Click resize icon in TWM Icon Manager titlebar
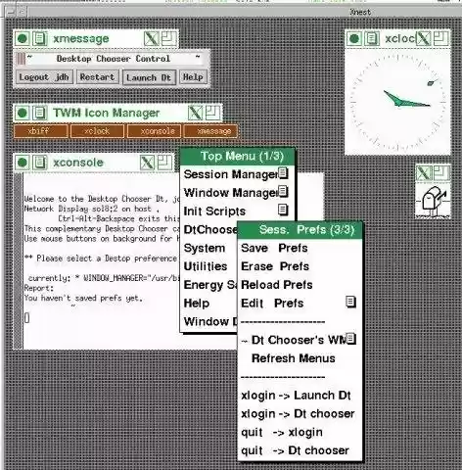Viewport: 462px width, 470px height. tap(212, 113)
